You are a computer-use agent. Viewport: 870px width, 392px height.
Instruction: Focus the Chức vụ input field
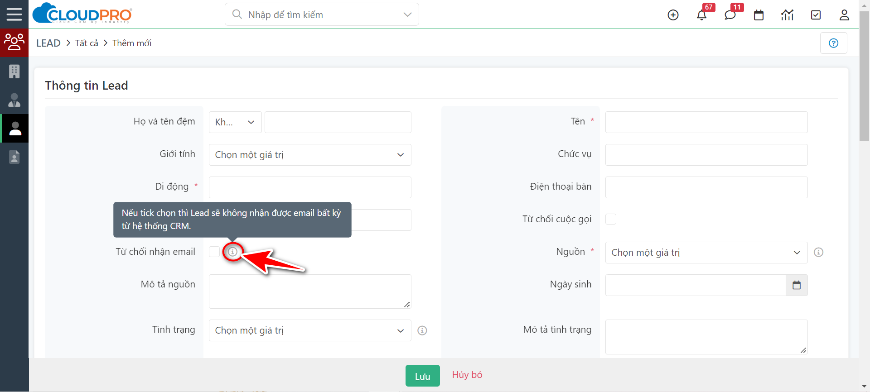tap(706, 155)
